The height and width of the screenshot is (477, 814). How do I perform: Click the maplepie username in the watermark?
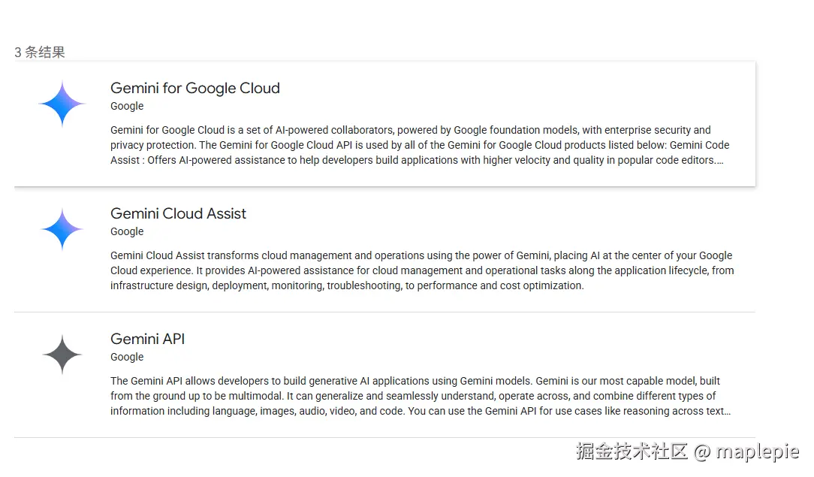click(757, 451)
